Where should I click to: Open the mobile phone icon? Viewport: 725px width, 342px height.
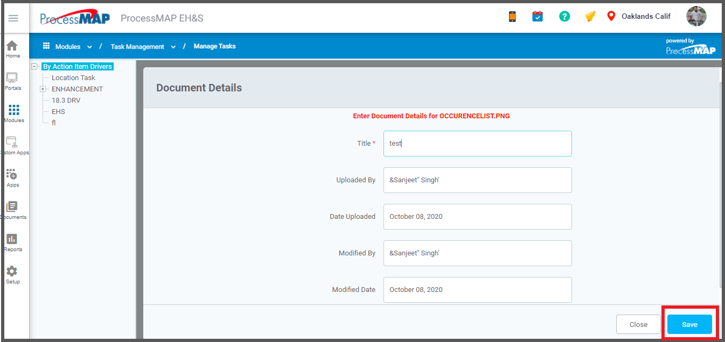pyautogui.click(x=512, y=17)
